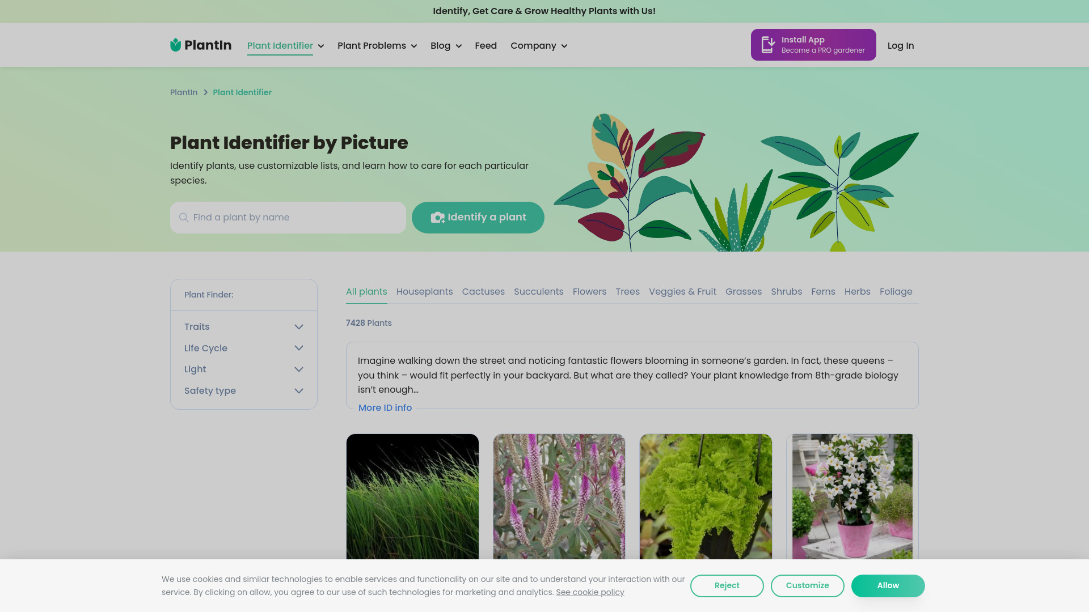Select the Succulents category tab

538,291
